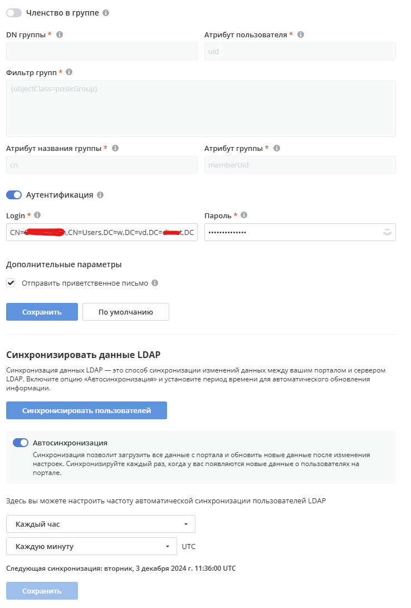Enable the Членство в группе toggle
The image size is (411, 608).
point(14,13)
